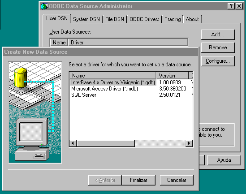Open the ODBC Drivers tab

coord(144,19)
